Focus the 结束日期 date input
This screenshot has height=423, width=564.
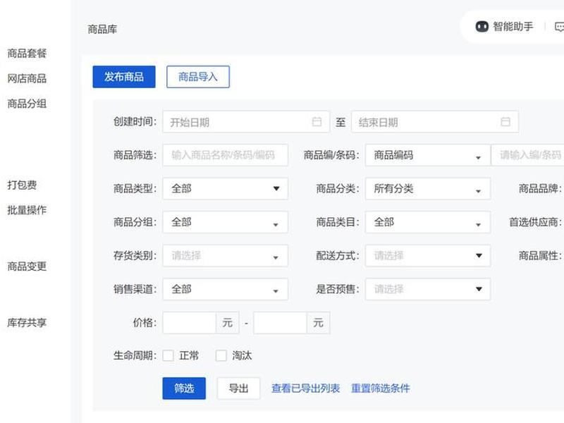coord(435,122)
